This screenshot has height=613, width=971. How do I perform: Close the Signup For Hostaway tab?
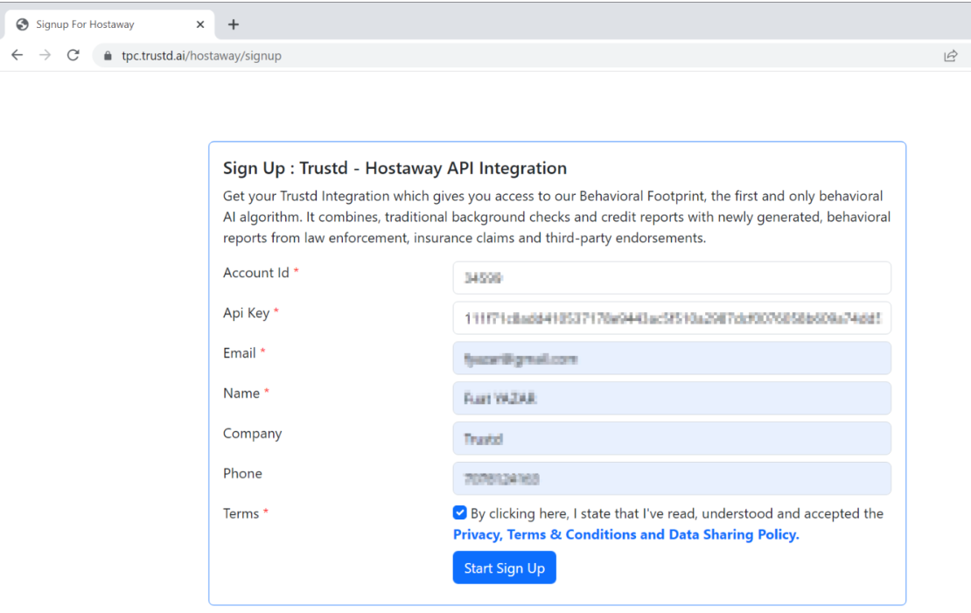pos(200,24)
